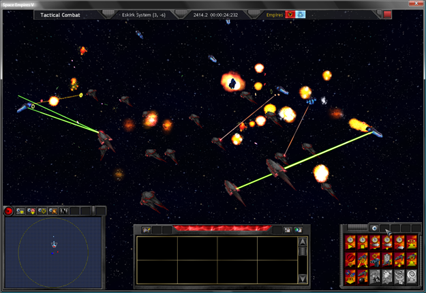The height and width of the screenshot is (293, 426).
Task: Click scroll up arrow in unit list panel
Action: click(x=303, y=241)
